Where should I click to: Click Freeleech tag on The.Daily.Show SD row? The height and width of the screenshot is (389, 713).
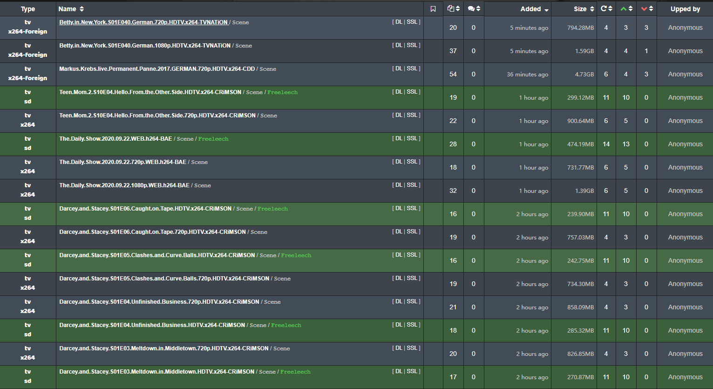(x=213, y=139)
